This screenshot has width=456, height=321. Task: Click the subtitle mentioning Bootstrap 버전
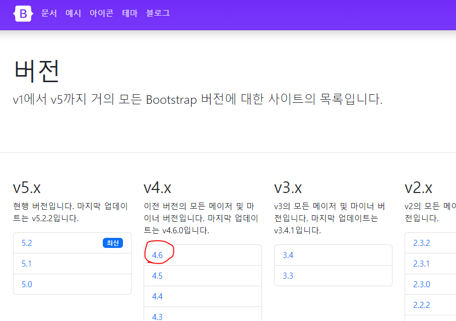(198, 99)
